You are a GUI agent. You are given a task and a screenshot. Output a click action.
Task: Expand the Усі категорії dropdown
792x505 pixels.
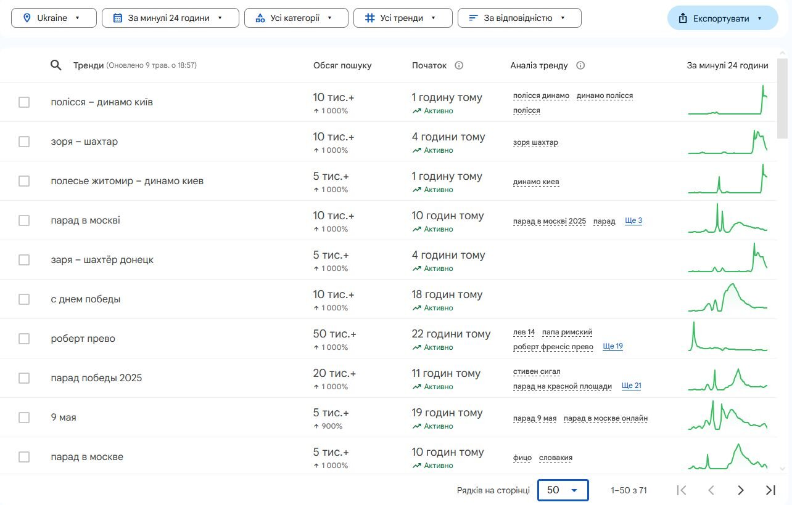[296, 18]
